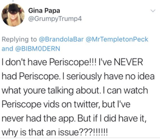Click 'never had the app.' text
Viewport: 160px width, 139px height.
pyautogui.click(x=39, y=118)
